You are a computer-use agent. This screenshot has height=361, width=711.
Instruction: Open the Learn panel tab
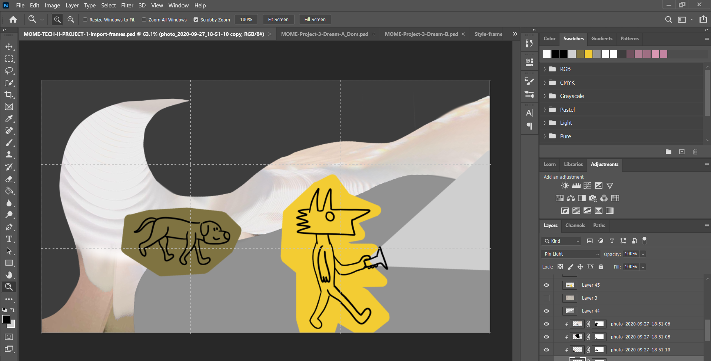click(x=549, y=165)
